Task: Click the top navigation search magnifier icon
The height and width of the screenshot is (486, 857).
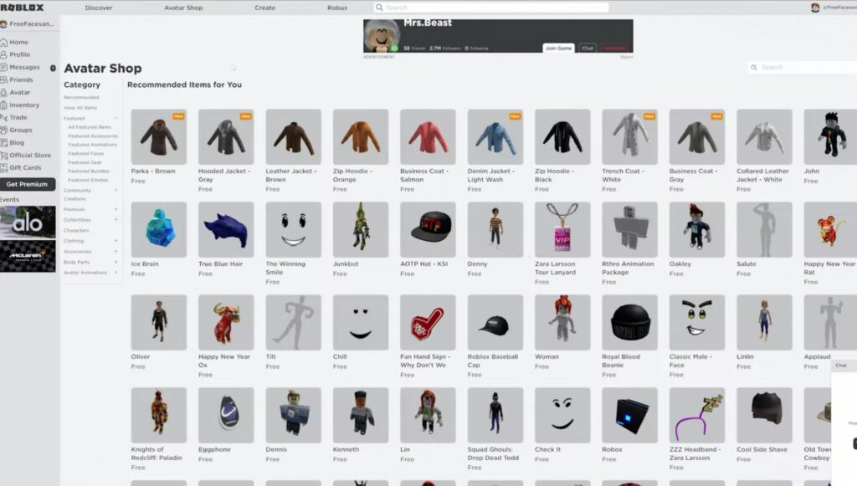Action: 379,8
